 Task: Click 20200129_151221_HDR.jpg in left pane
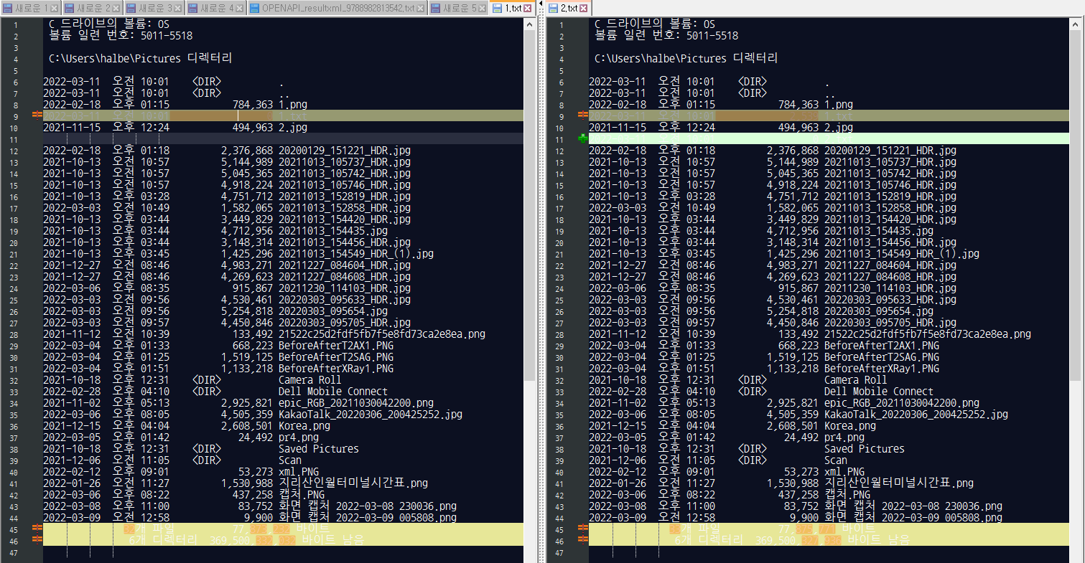click(x=345, y=151)
